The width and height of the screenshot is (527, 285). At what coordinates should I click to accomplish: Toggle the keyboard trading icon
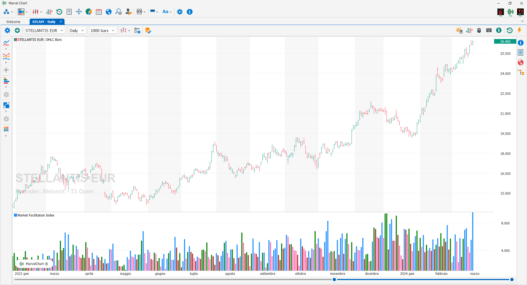(x=489, y=30)
